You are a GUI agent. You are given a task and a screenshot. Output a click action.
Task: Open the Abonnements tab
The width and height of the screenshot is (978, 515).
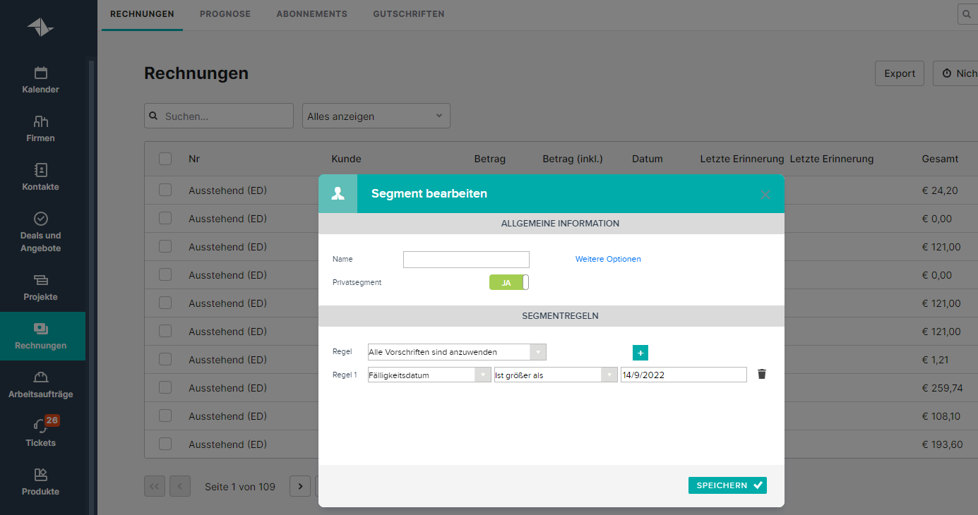coord(312,14)
